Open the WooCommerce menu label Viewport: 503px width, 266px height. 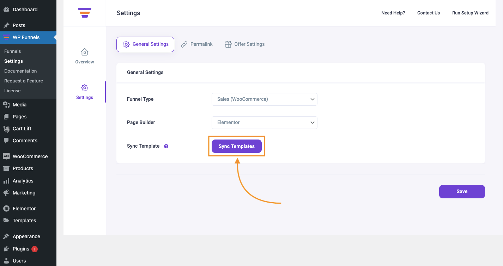30,156
